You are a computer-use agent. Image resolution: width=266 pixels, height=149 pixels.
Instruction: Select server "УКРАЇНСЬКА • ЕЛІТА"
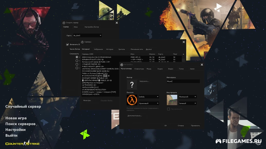pos(100,94)
